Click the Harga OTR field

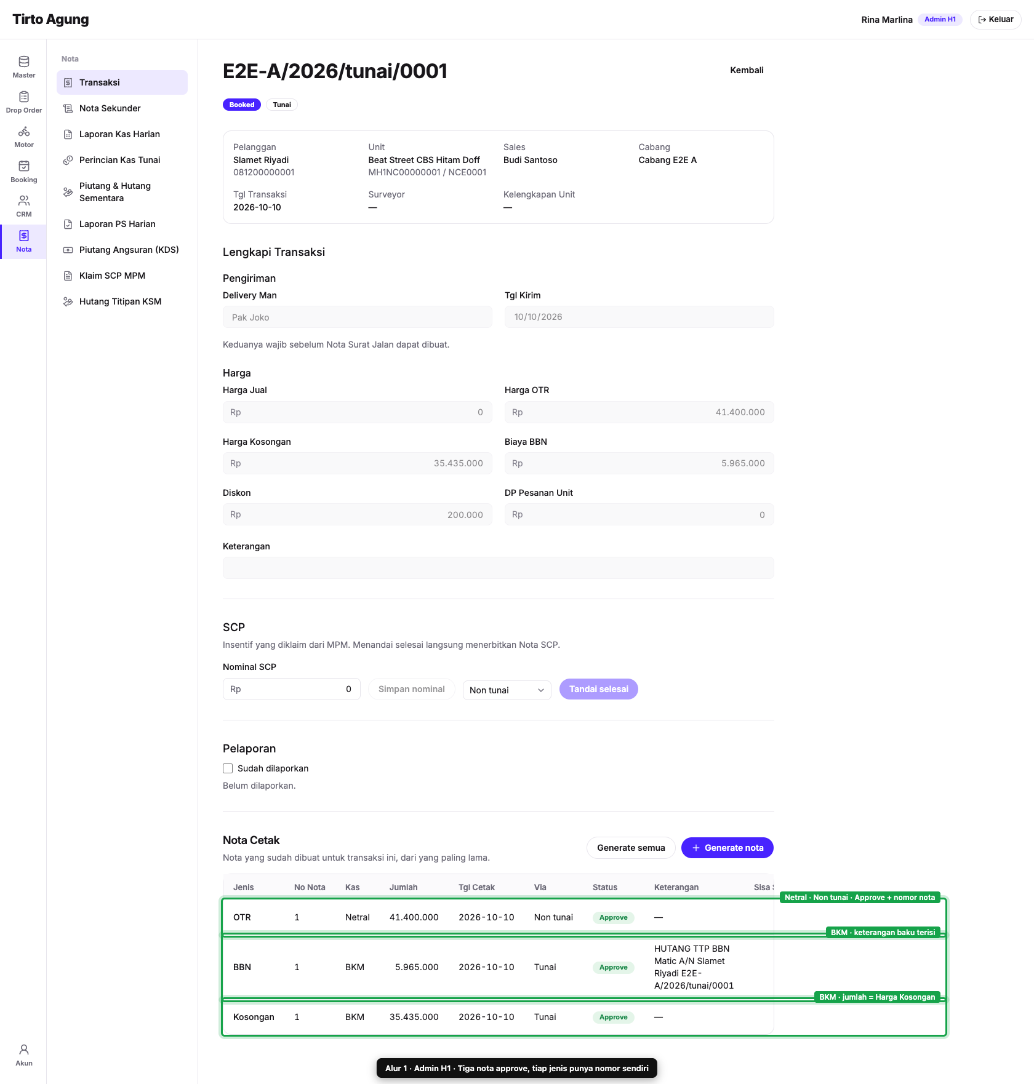pyautogui.click(x=639, y=412)
